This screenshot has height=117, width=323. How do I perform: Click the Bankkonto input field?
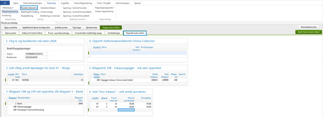pyautogui.click(x=37, y=57)
